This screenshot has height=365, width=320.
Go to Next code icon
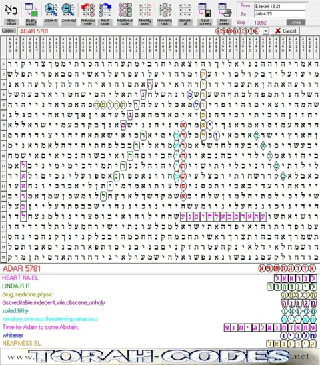(105, 10)
